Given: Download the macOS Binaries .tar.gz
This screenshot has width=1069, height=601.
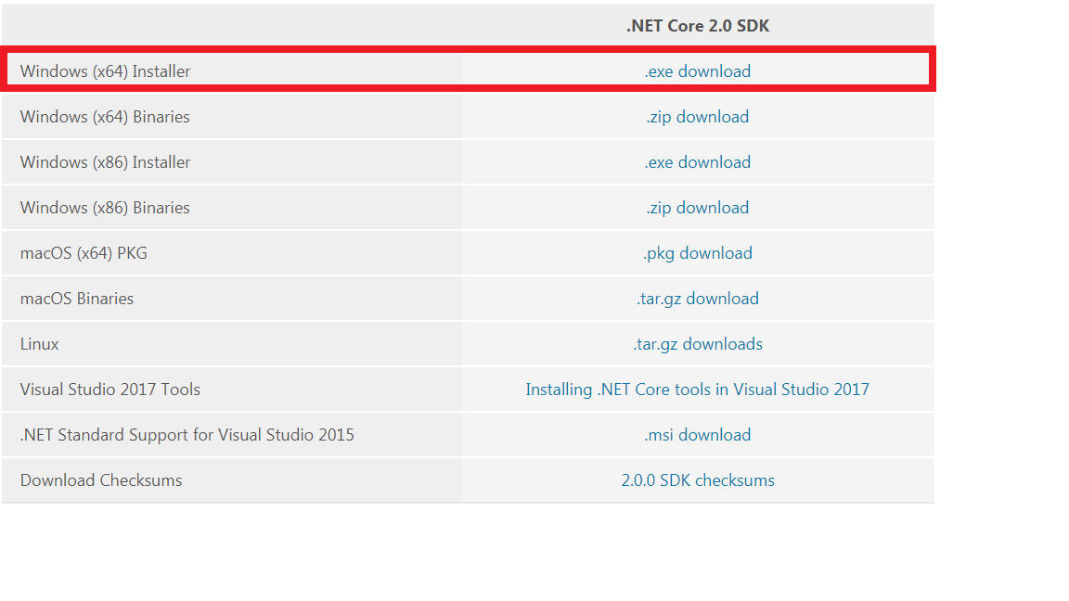Looking at the screenshot, I should pos(698,299).
